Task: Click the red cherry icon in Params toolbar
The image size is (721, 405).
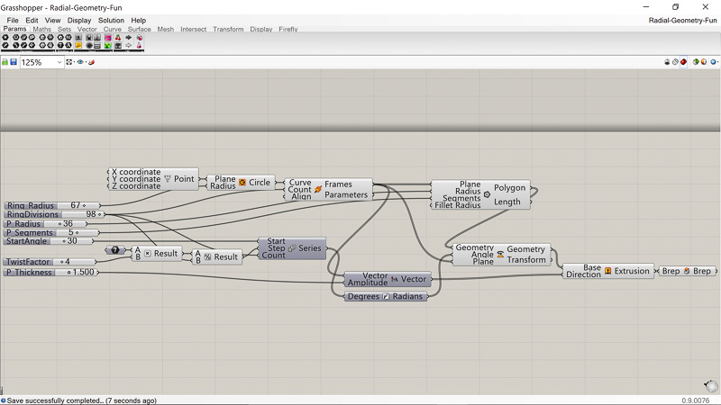Action: [x=118, y=38]
